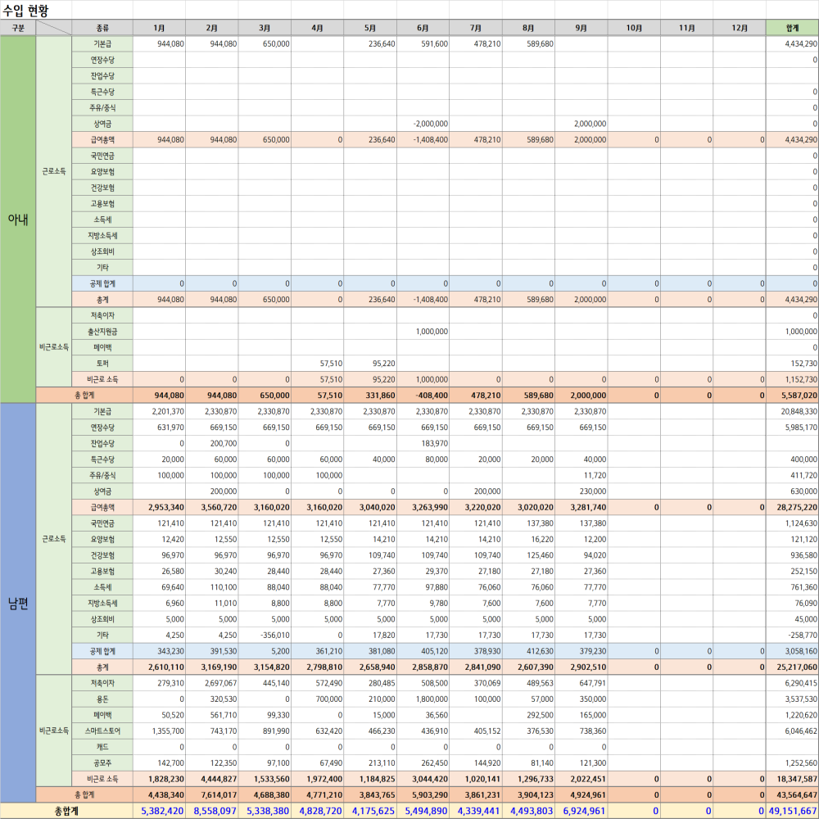This screenshot has height=819, width=819.
Task: Click the '캐드' row label
Action: [102, 747]
